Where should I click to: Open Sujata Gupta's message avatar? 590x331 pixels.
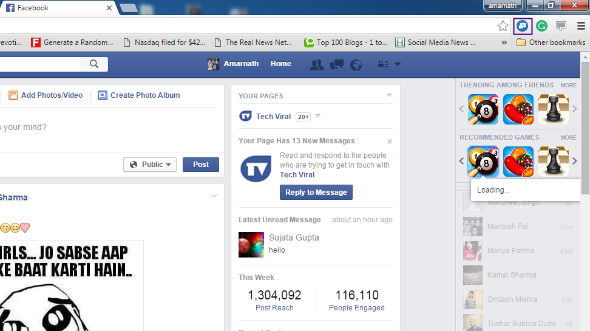251,245
